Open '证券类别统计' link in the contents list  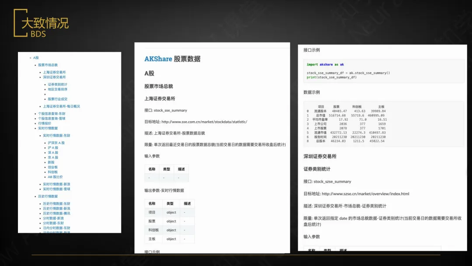[x=58, y=84]
